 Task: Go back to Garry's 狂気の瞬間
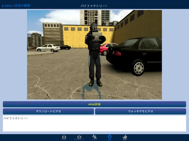pyautogui.click(x=16, y=6)
